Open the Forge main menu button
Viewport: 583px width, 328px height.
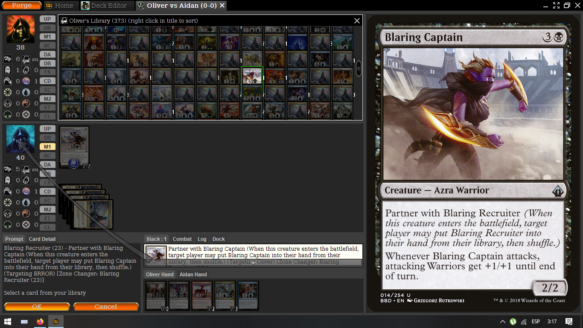click(22, 6)
